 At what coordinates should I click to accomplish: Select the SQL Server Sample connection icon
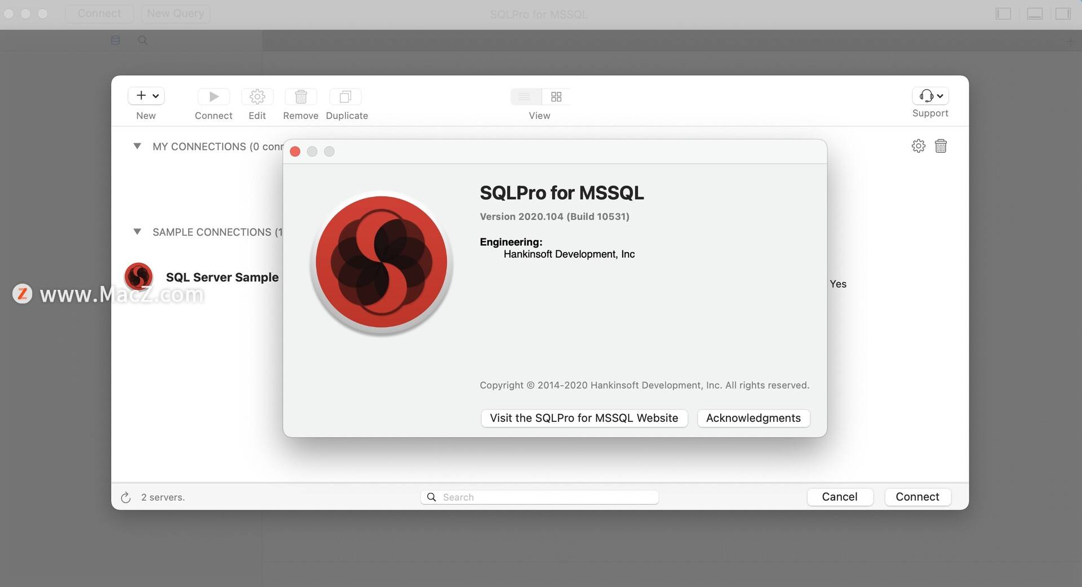(x=139, y=276)
